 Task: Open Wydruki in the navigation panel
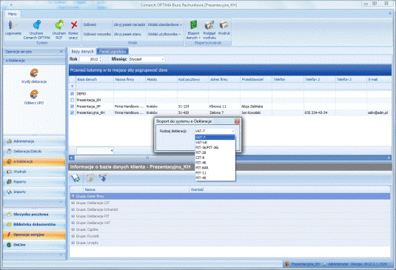click(34, 172)
